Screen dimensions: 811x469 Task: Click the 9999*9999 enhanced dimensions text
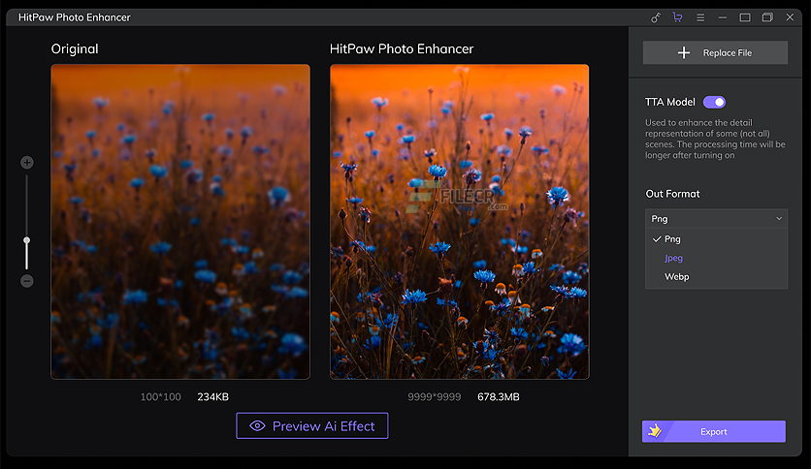tap(435, 396)
